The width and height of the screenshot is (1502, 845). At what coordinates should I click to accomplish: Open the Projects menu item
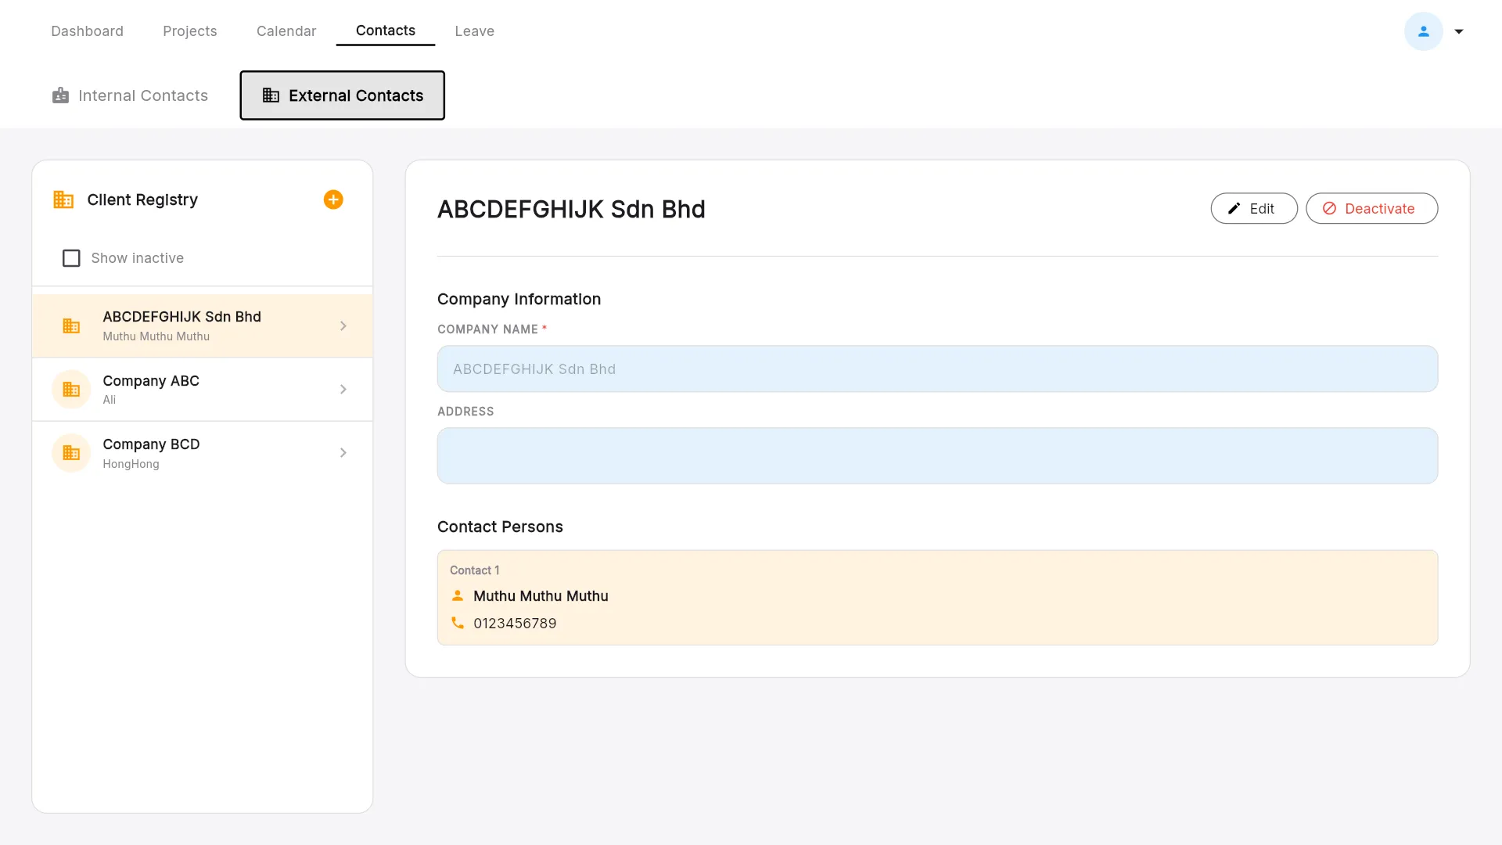[189, 31]
